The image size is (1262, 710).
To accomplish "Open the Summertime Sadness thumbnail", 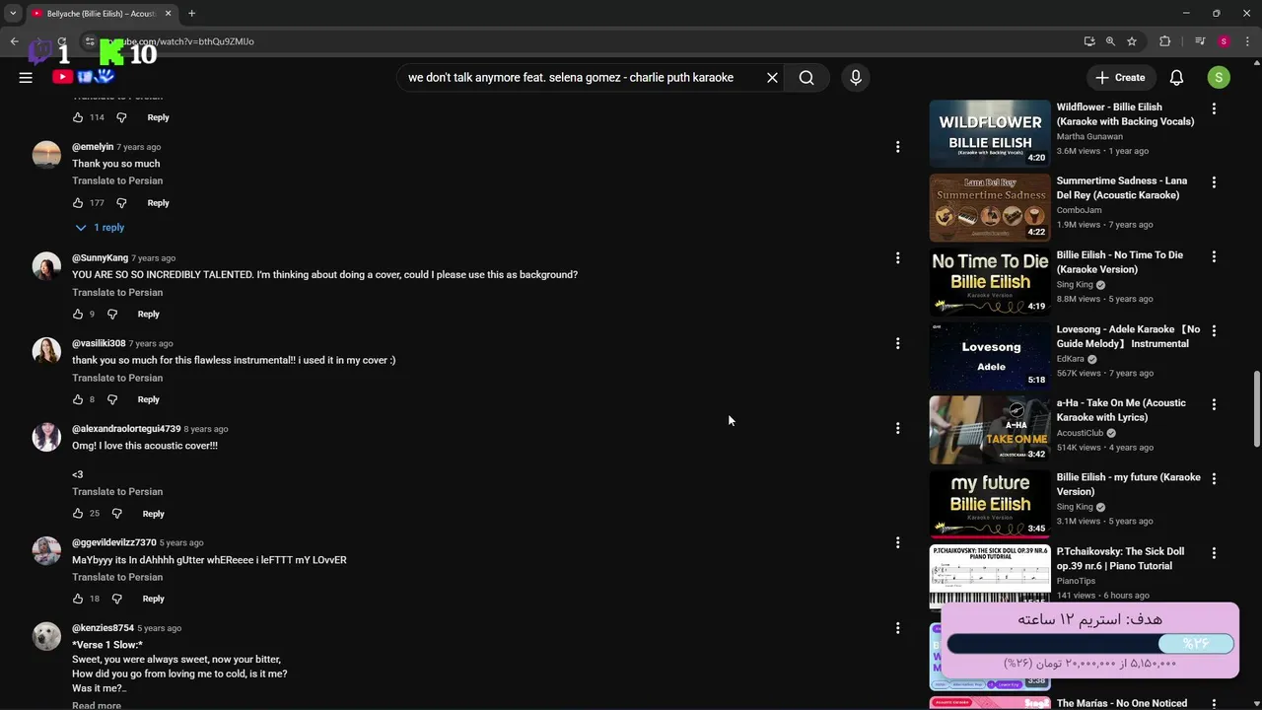I will point(990,208).
